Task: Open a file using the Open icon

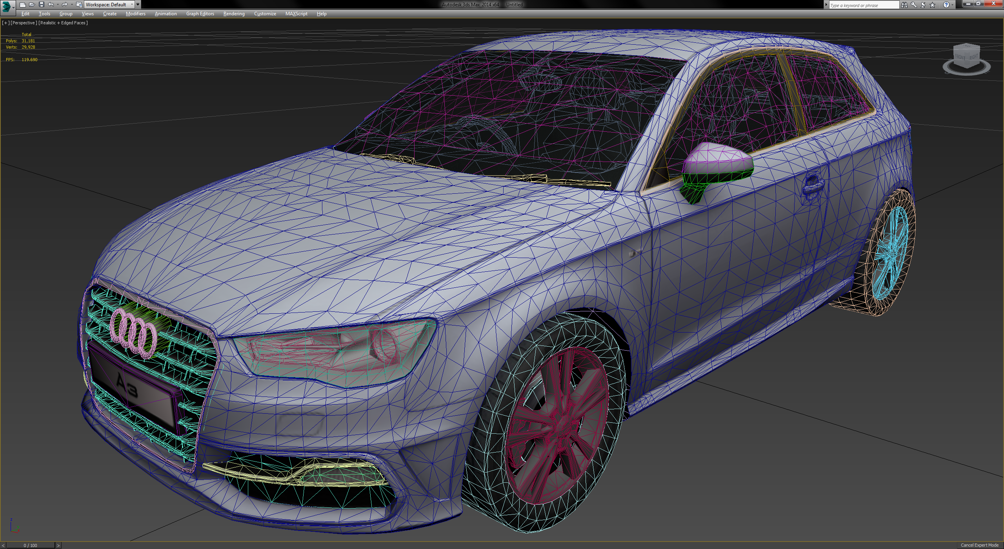Action: pyautogui.click(x=32, y=5)
